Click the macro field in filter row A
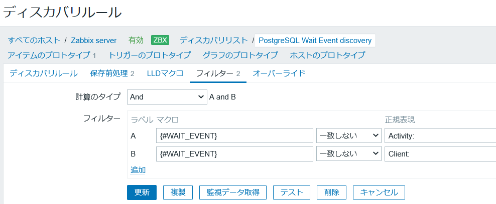 click(234, 135)
